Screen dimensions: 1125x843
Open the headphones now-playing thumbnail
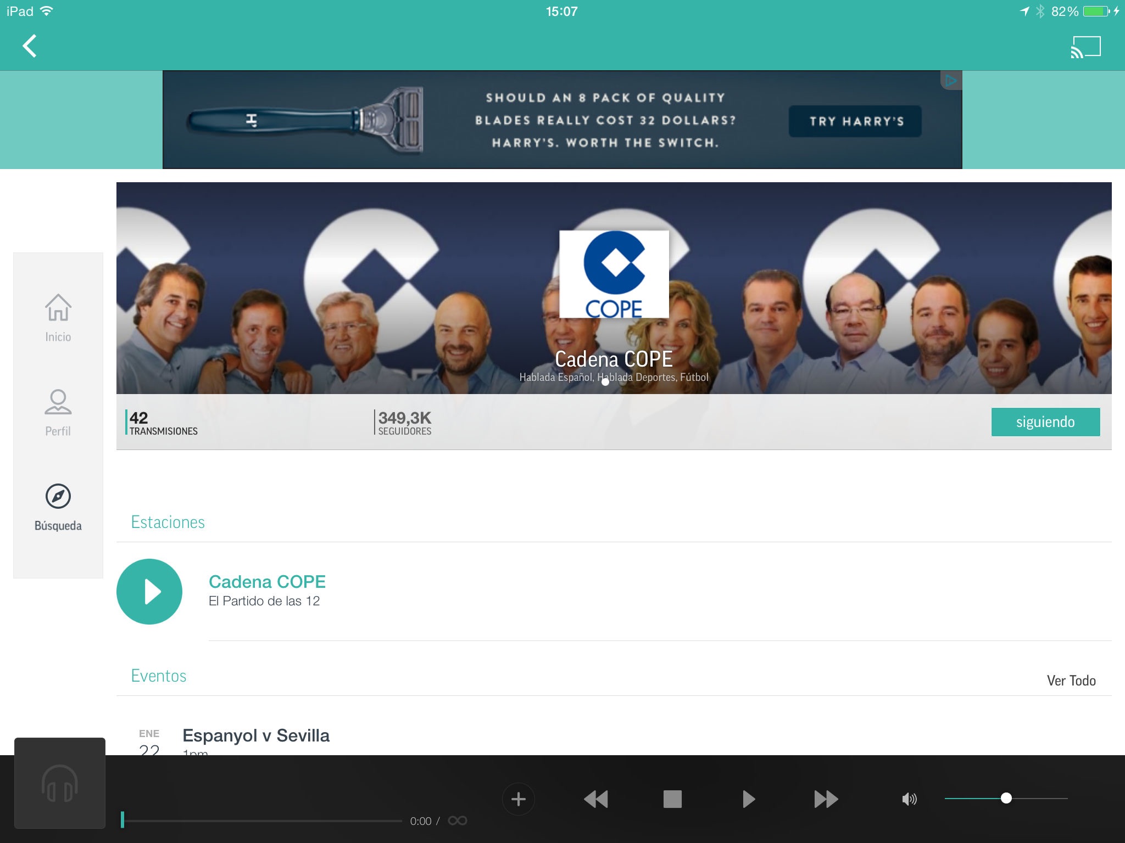pos(60,783)
